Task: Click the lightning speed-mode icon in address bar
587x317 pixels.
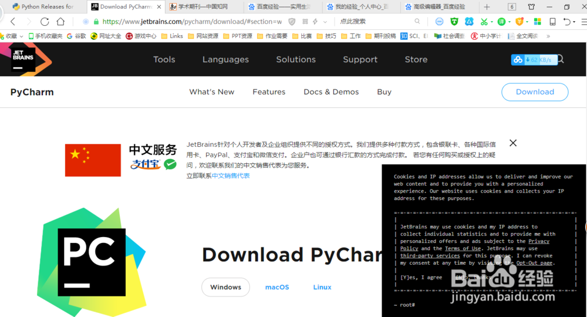Action: 315,22
